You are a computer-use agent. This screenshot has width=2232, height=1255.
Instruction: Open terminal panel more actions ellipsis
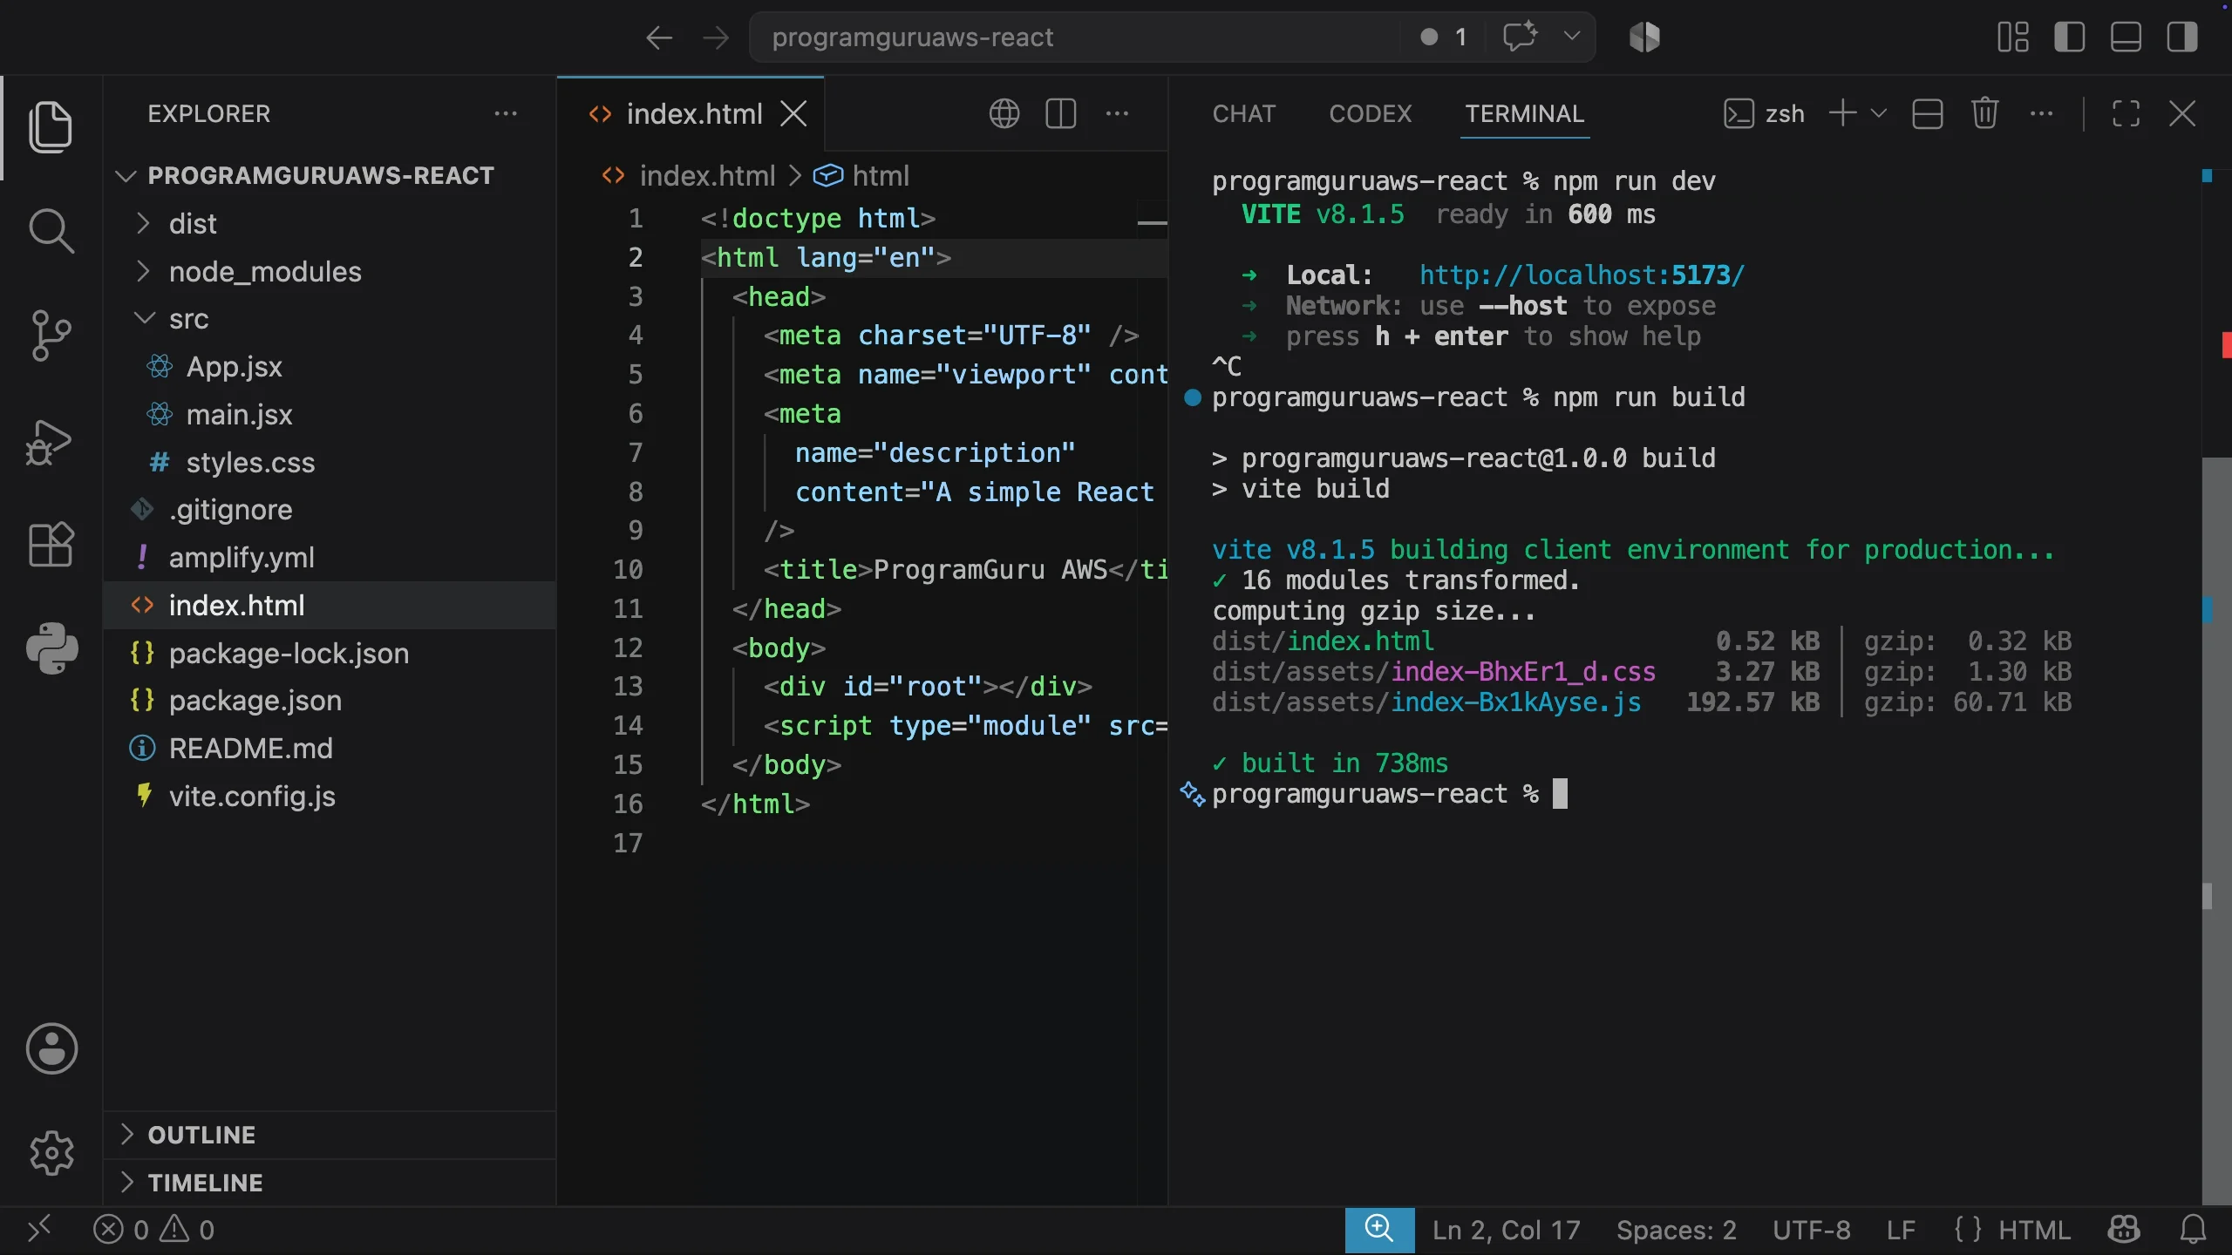2041,113
